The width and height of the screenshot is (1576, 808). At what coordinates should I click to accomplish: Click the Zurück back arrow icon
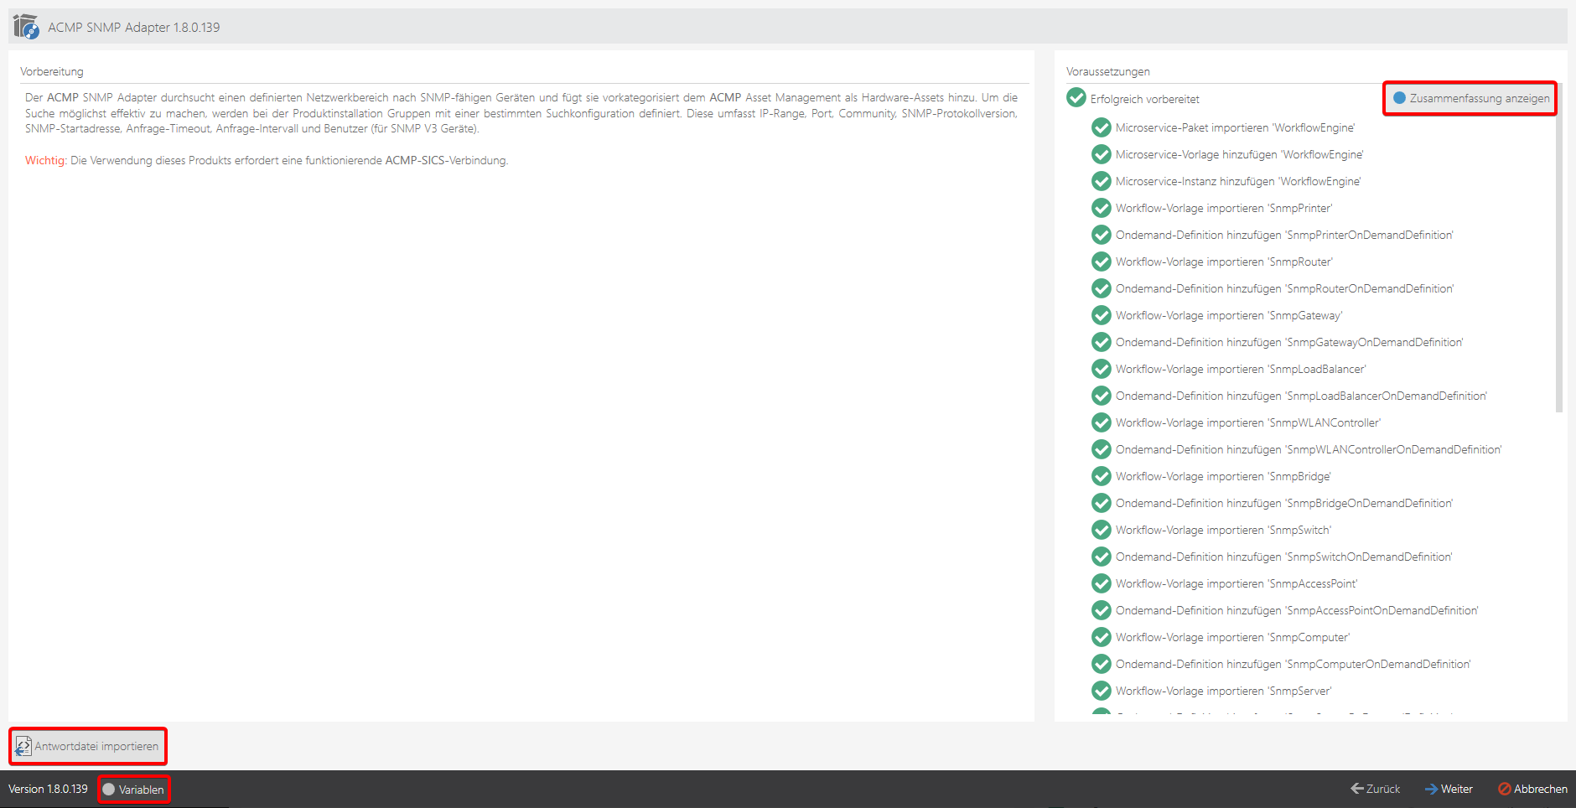coord(1356,789)
